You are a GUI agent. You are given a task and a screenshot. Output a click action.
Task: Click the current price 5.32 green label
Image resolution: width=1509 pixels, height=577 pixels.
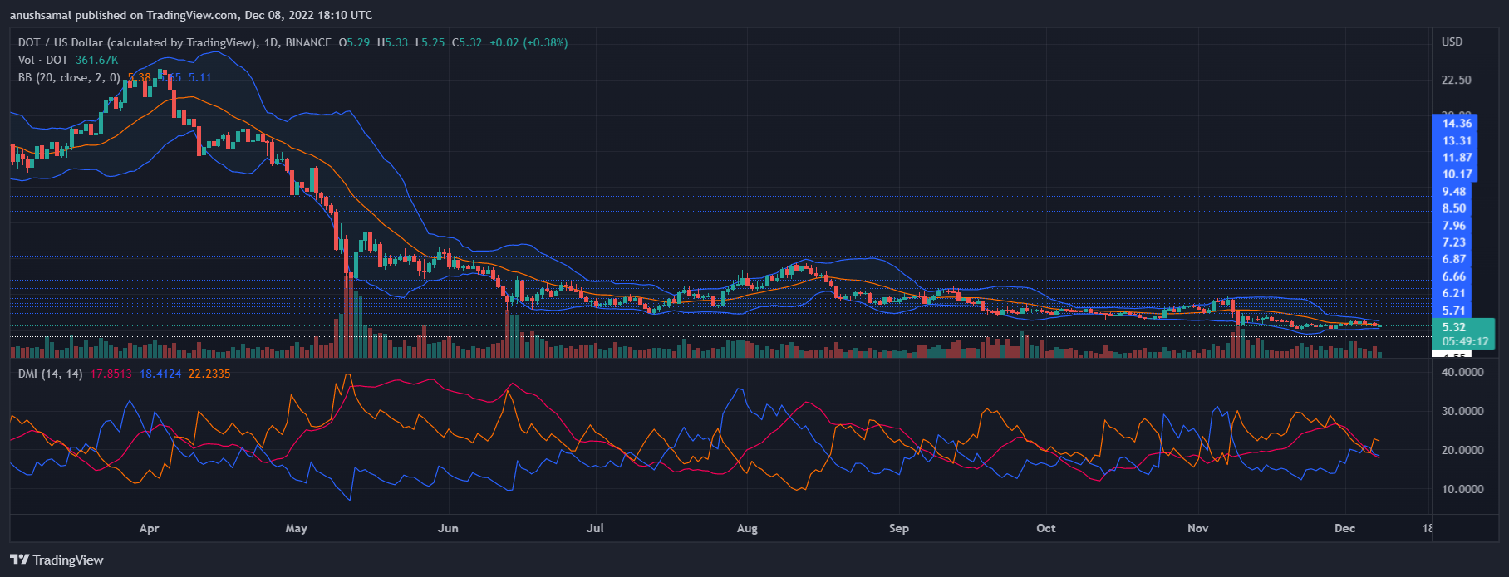pos(1453,327)
